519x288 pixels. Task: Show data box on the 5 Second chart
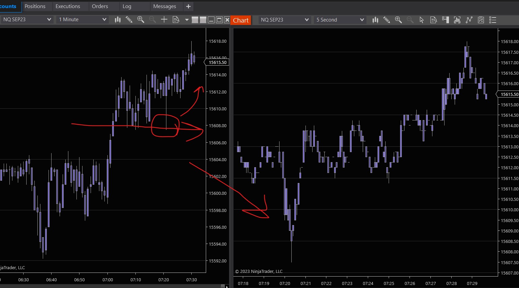point(433,20)
